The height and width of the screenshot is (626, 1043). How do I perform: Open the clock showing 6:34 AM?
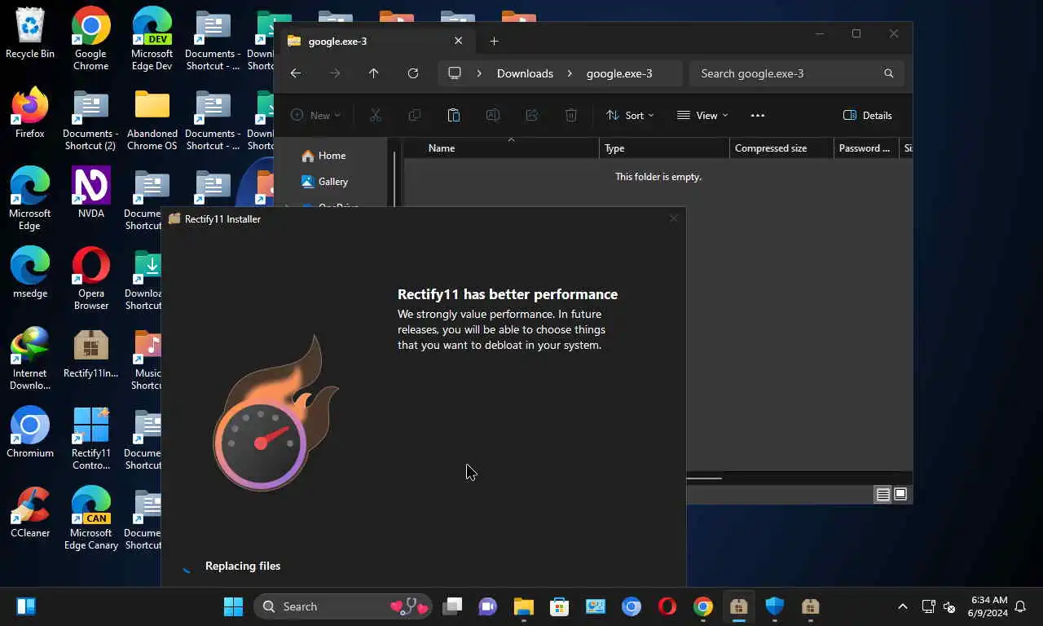[x=988, y=606]
